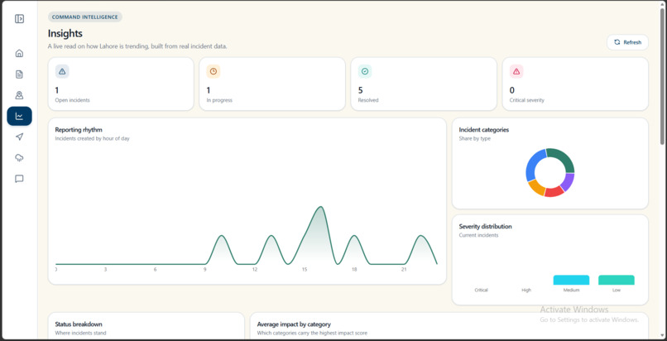The width and height of the screenshot is (667, 341).
Task: Open the reports document sidebar icon
Action: click(x=19, y=74)
